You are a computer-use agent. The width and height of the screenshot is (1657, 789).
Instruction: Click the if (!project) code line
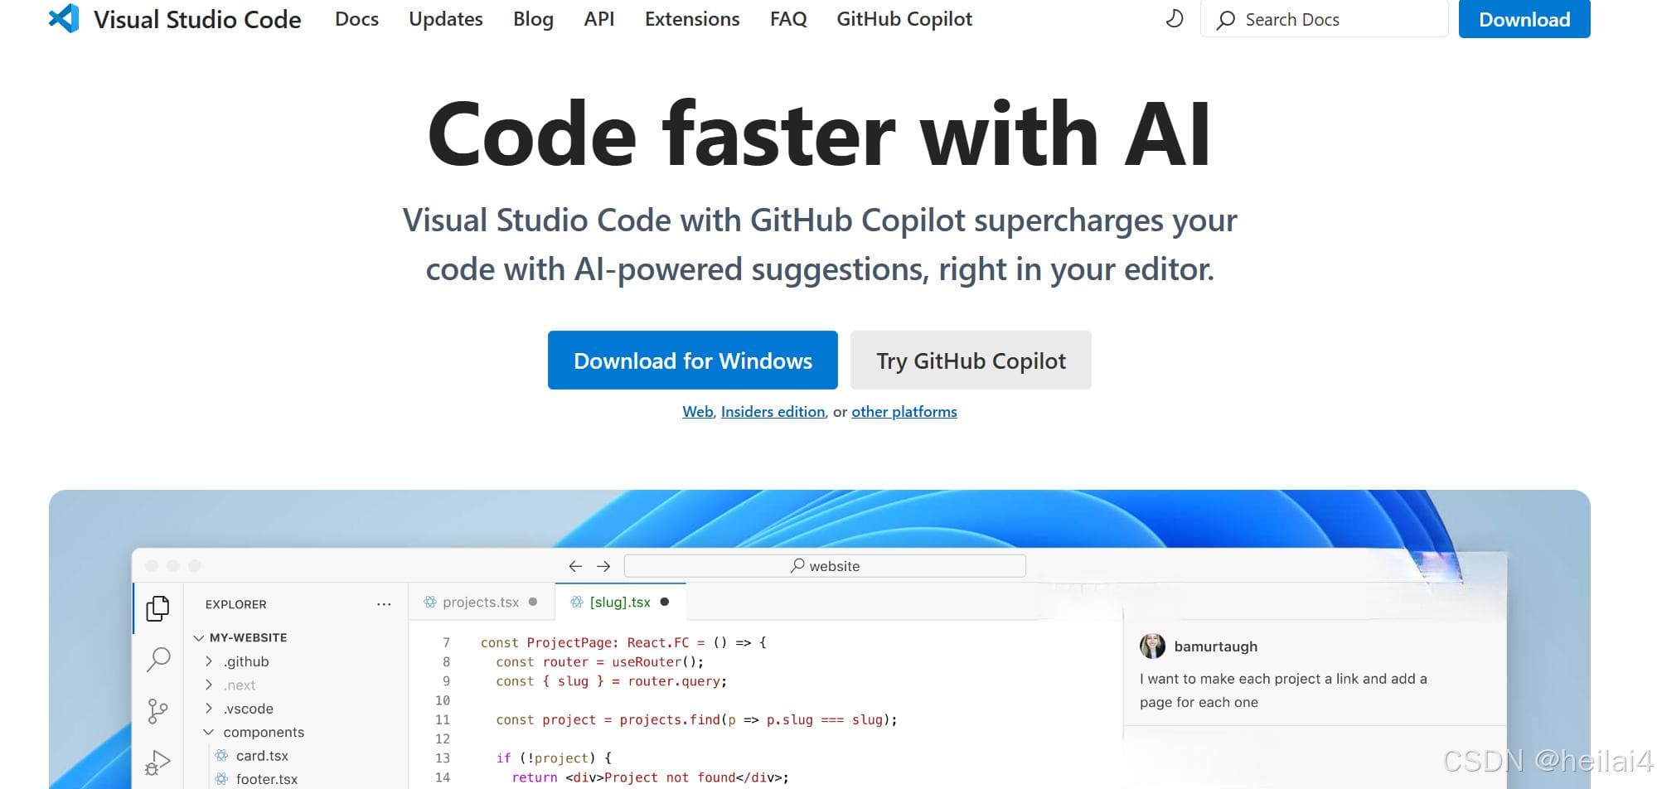pos(554,758)
